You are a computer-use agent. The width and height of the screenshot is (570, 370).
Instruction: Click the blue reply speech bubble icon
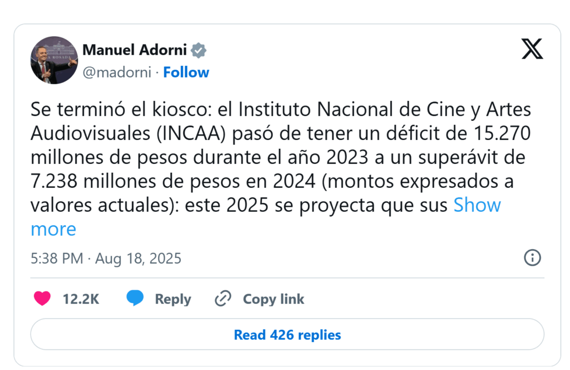(x=135, y=299)
